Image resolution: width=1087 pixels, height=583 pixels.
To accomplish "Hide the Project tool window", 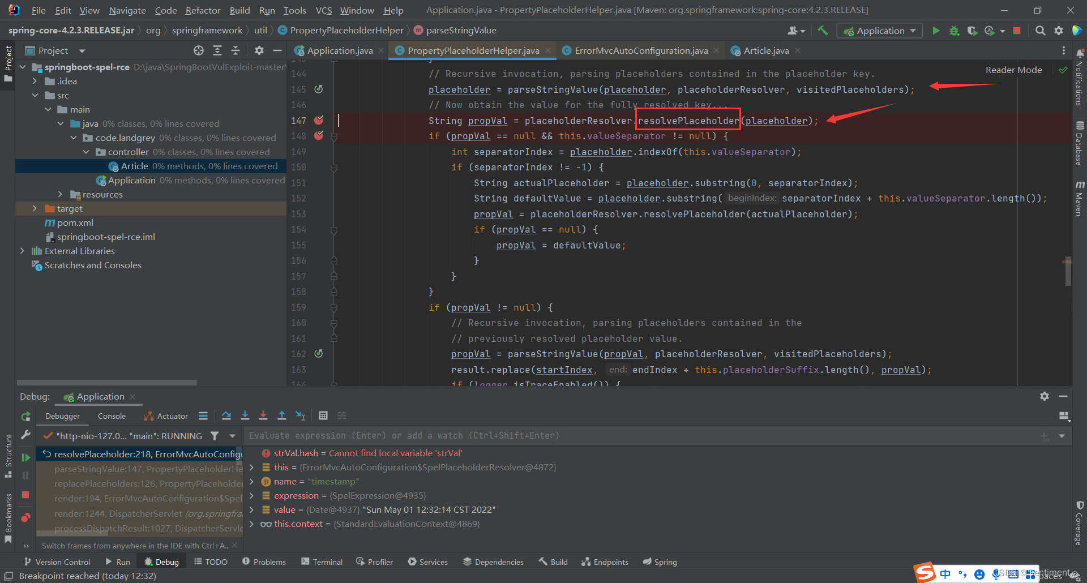I will 277,50.
